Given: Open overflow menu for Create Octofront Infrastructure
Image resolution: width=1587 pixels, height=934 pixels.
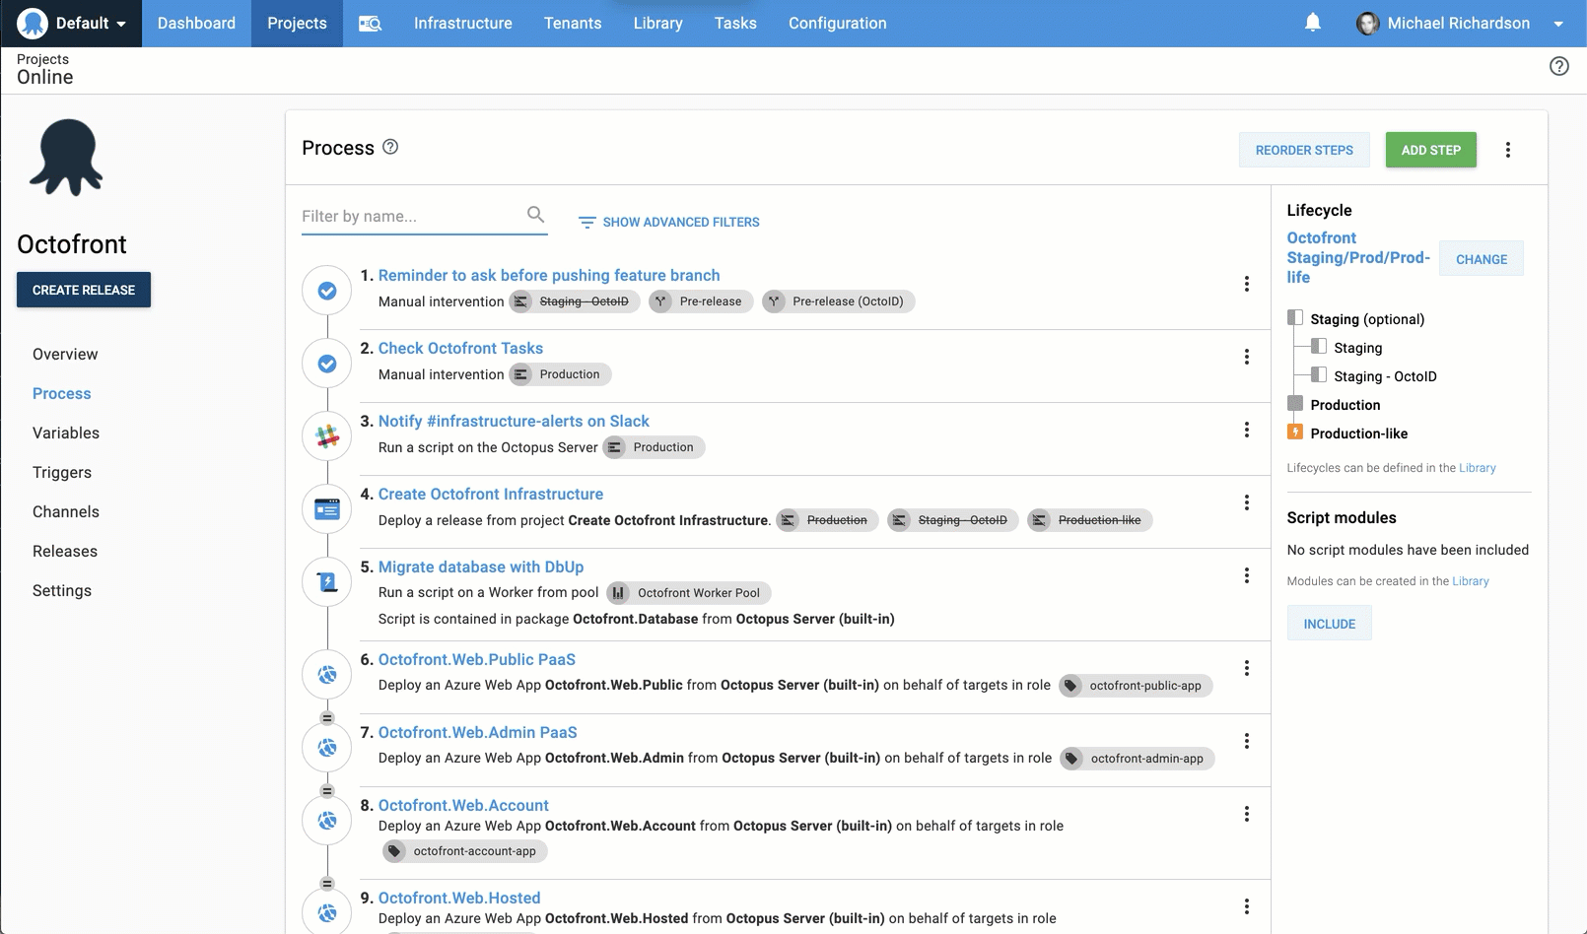Looking at the screenshot, I should click(x=1247, y=502).
